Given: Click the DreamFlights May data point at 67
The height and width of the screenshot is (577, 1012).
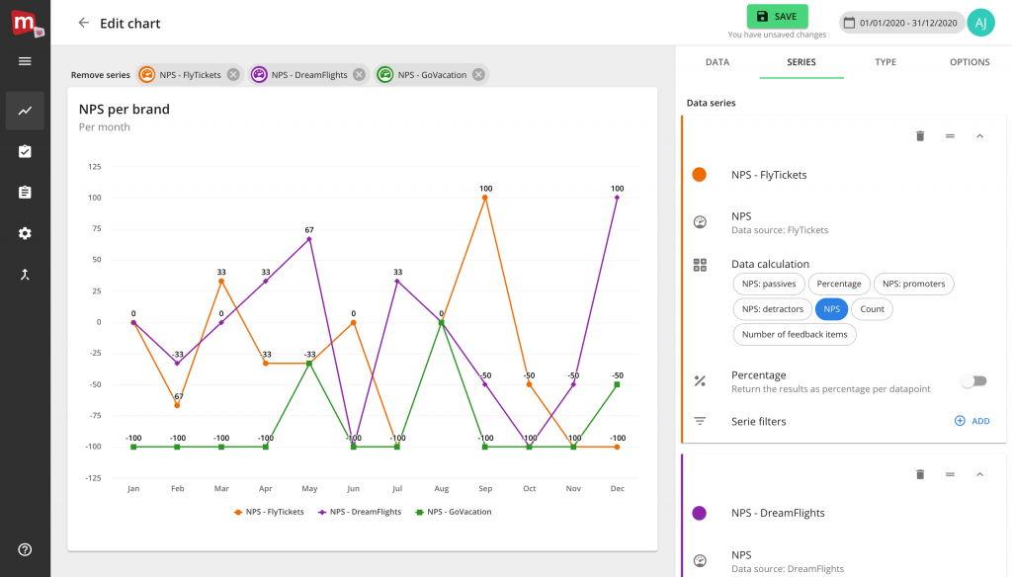Looking at the screenshot, I should click(x=309, y=239).
